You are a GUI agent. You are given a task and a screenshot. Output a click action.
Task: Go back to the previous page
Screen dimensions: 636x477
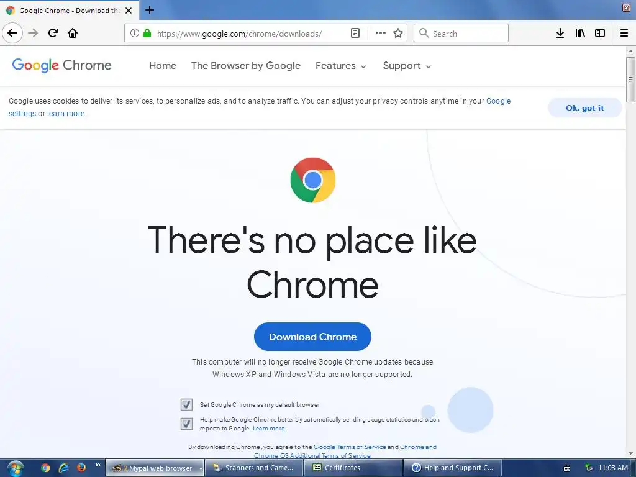click(x=12, y=33)
